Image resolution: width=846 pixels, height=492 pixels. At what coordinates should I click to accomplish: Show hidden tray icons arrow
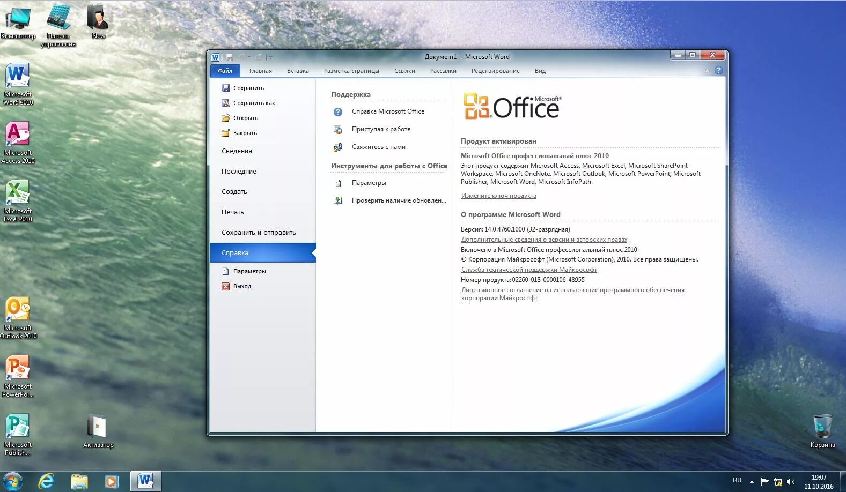pos(752,481)
